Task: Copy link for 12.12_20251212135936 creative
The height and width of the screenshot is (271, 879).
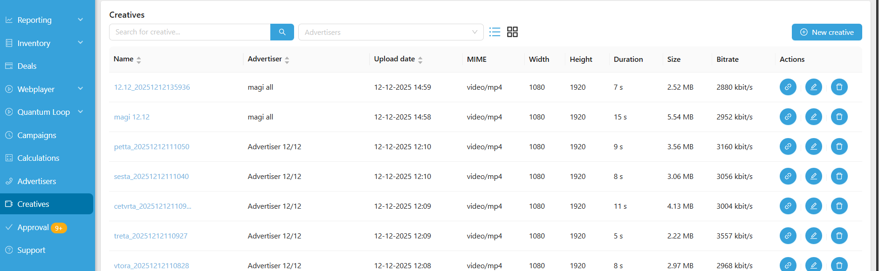Action: [x=788, y=87]
